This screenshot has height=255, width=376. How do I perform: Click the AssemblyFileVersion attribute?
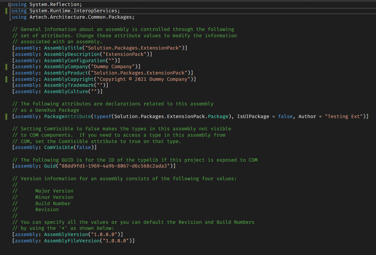[72, 241]
